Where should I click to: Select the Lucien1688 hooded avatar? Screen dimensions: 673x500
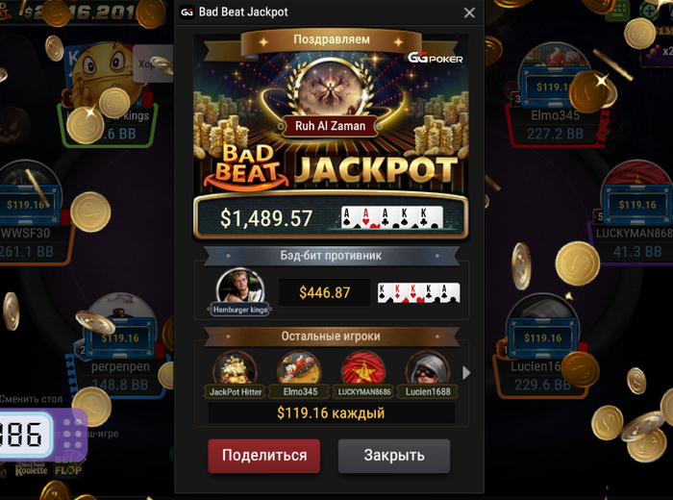point(428,368)
